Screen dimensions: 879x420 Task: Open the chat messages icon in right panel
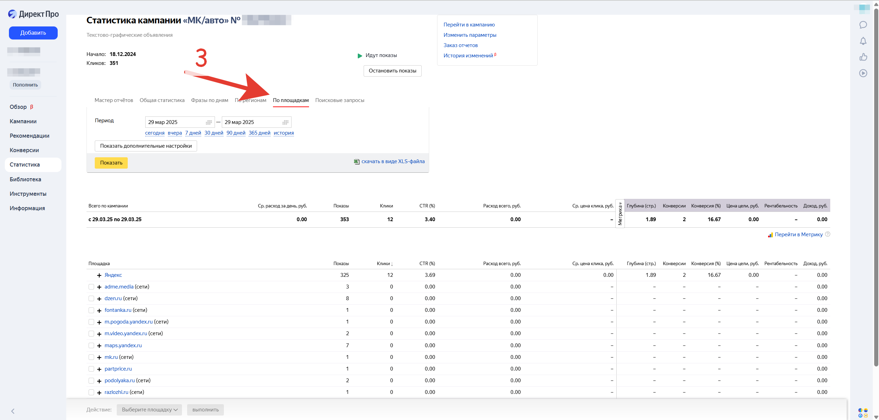pos(863,25)
